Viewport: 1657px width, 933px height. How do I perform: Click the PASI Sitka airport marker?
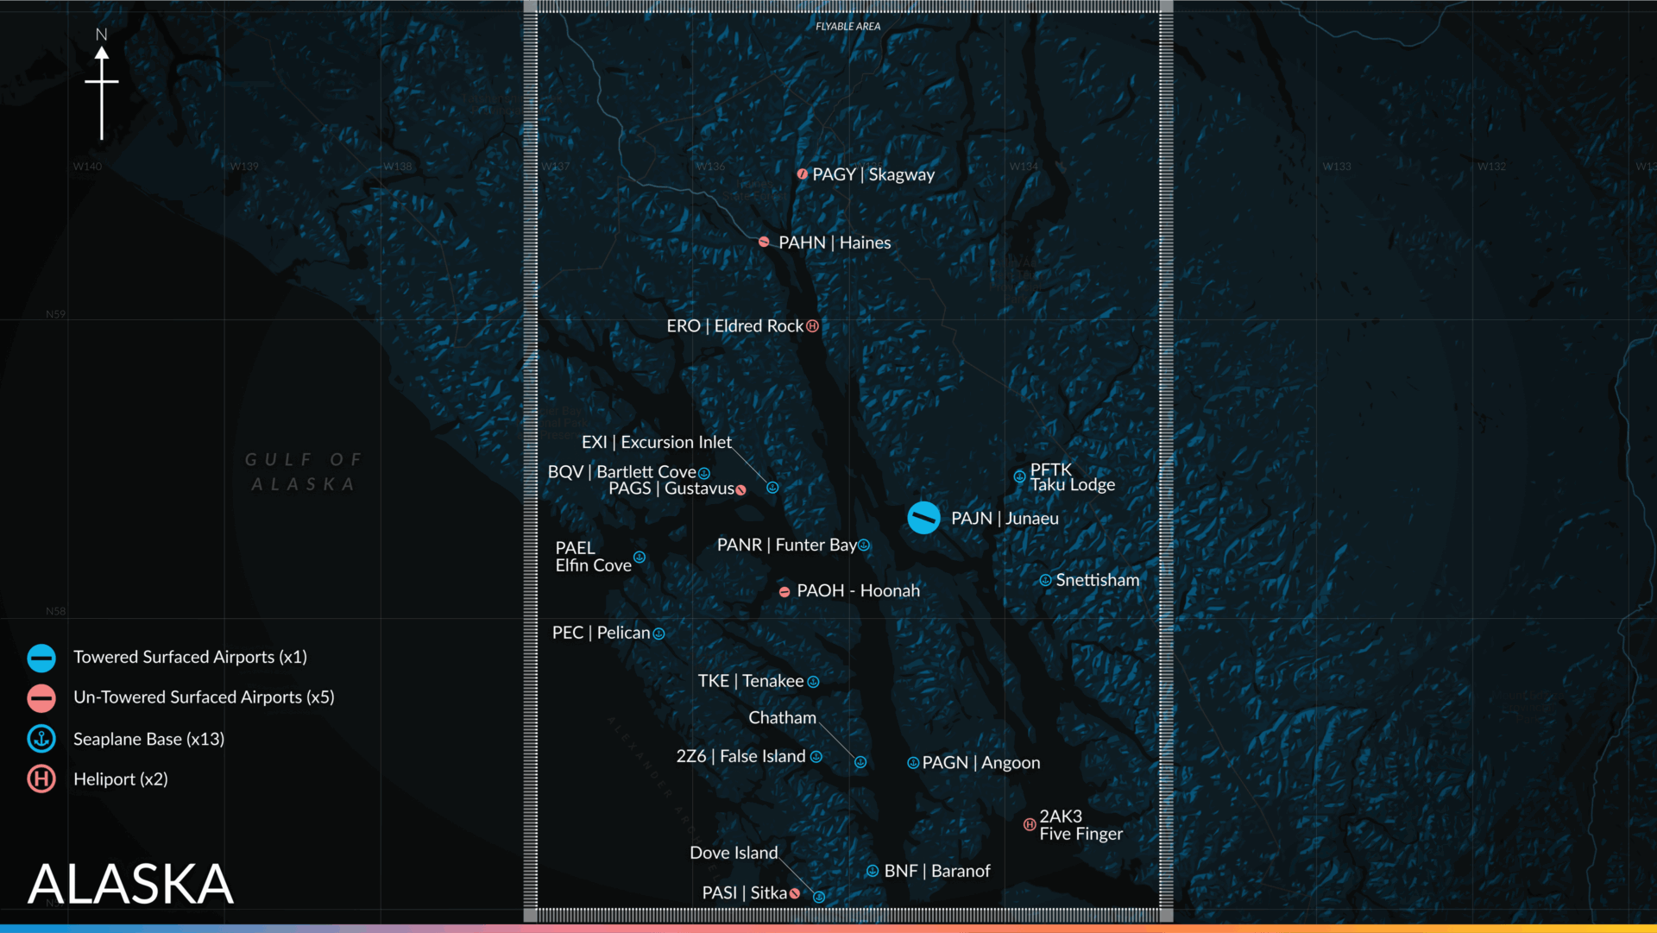(795, 894)
